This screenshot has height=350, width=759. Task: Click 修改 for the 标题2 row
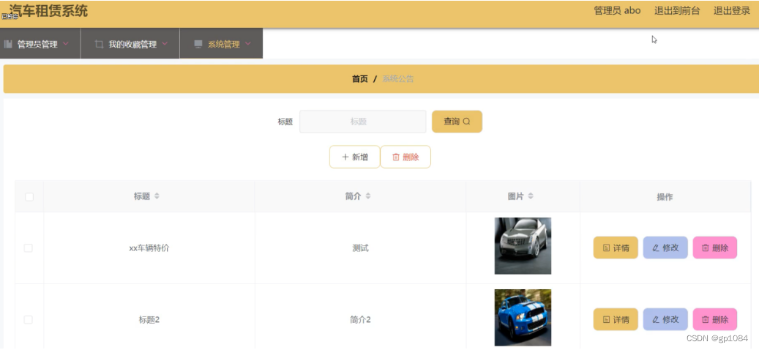[x=665, y=319]
